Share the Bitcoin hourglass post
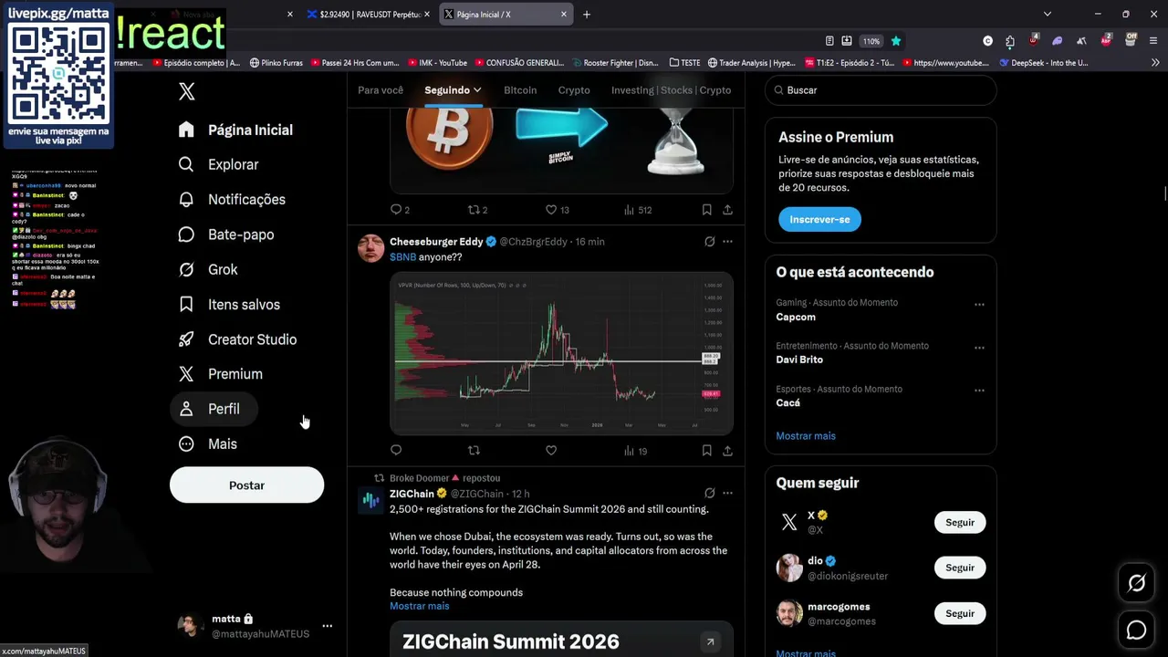1168x657 pixels. (727, 210)
